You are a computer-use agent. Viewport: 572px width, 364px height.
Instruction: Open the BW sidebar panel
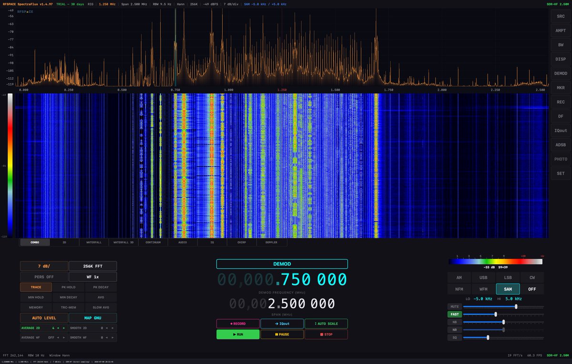pyautogui.click(x=561, y=45)
